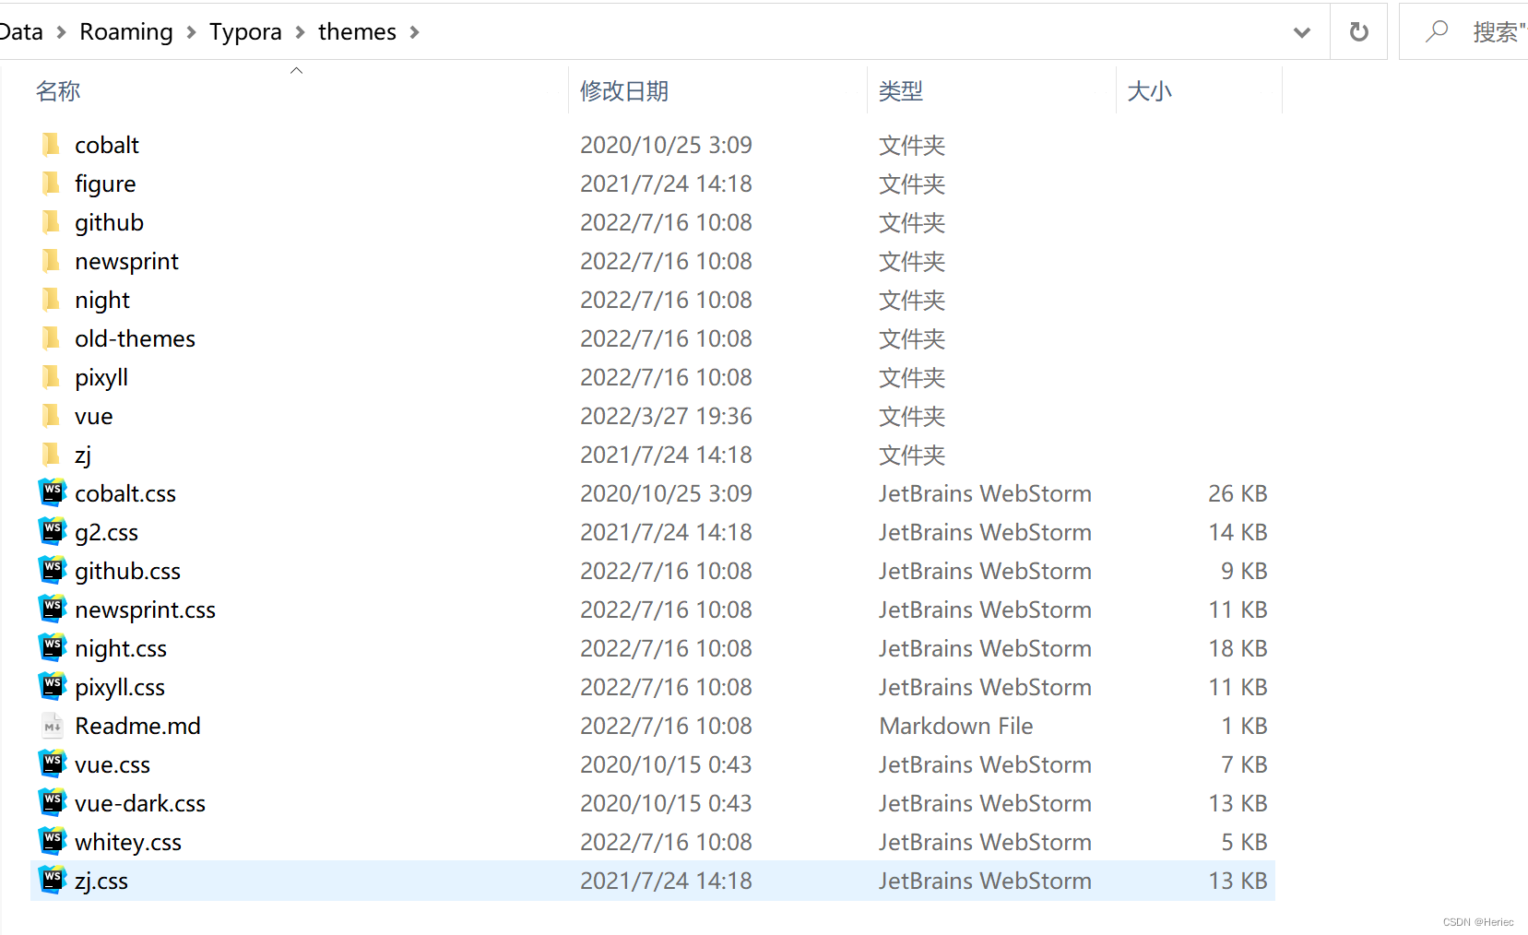The width and height of the screenshot is (1528, 935).
Task: Select the vue.css file name
Action: 113,764
